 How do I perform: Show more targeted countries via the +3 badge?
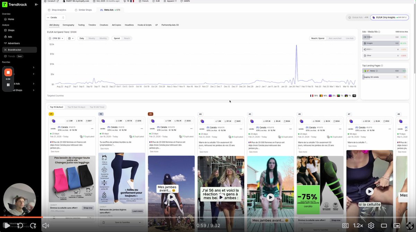point(354,96)
